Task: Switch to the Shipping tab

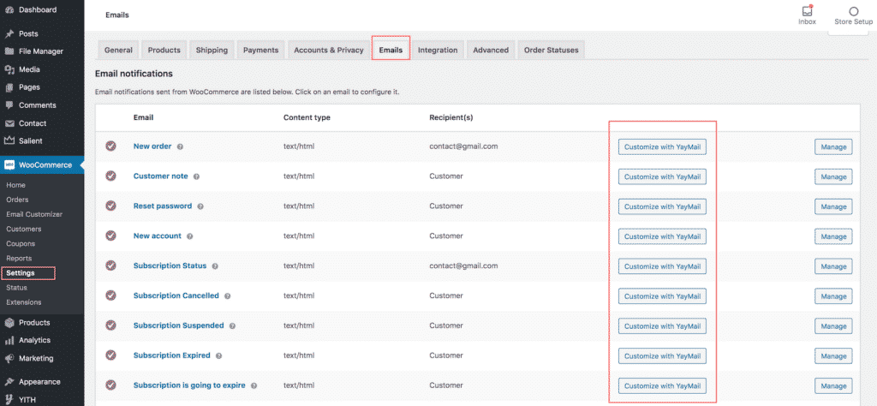Action: (x=212, y=50)
